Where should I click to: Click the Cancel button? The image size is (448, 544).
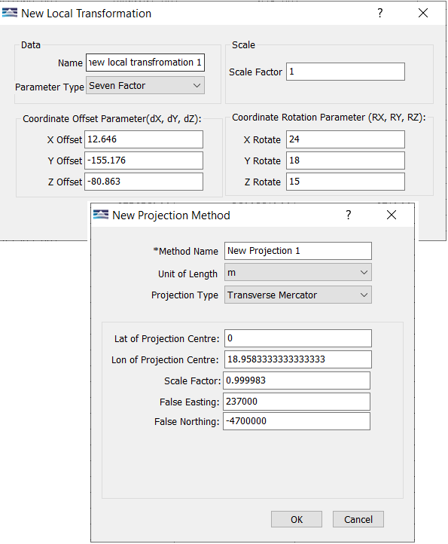pos(358,519)
